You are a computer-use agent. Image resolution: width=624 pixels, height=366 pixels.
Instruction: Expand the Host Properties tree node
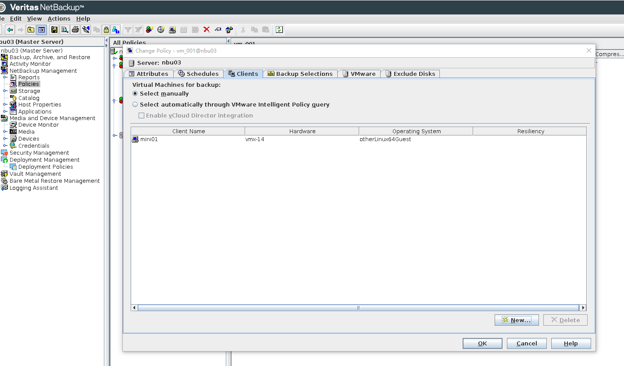click(x=5, y=105)
